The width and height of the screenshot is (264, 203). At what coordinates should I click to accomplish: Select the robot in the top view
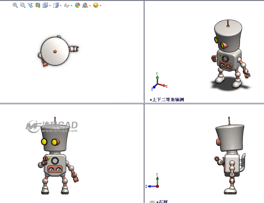58,51
